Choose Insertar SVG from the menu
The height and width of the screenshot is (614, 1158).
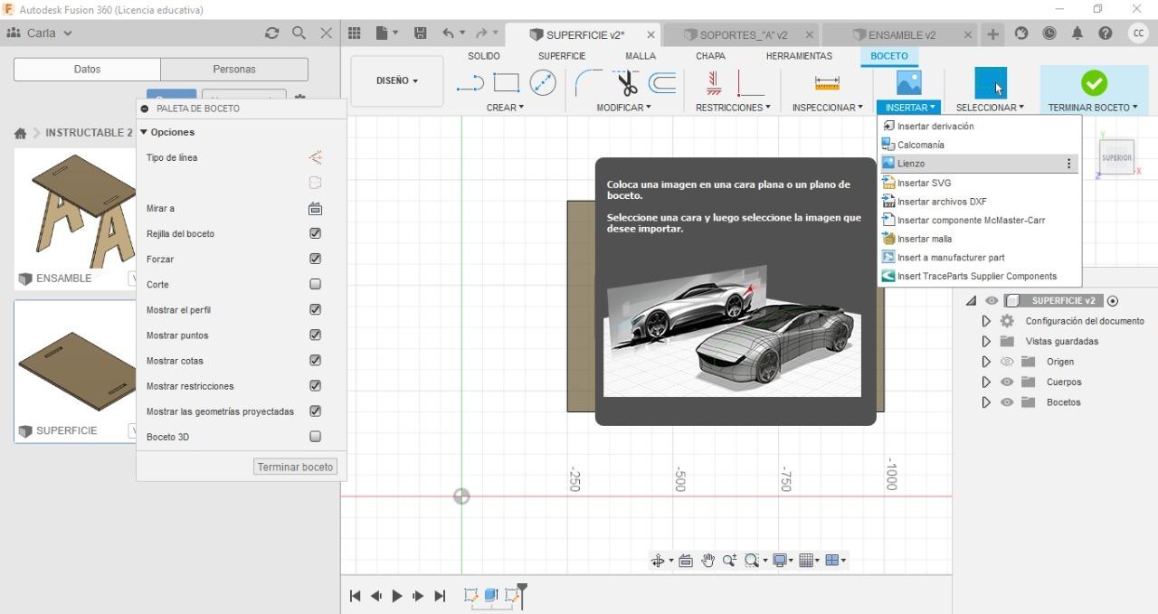point(924,183)
